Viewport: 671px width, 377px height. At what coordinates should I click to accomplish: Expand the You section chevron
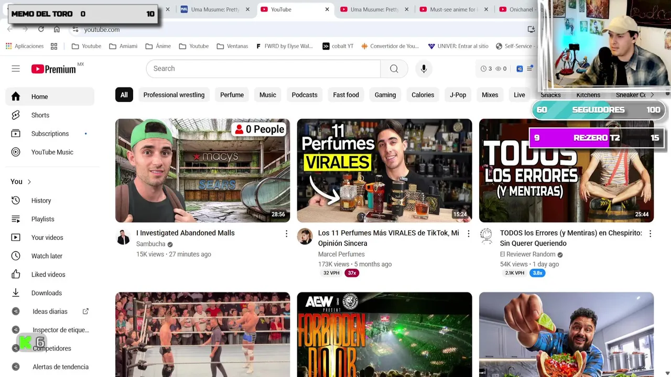[x=29, y=182]
